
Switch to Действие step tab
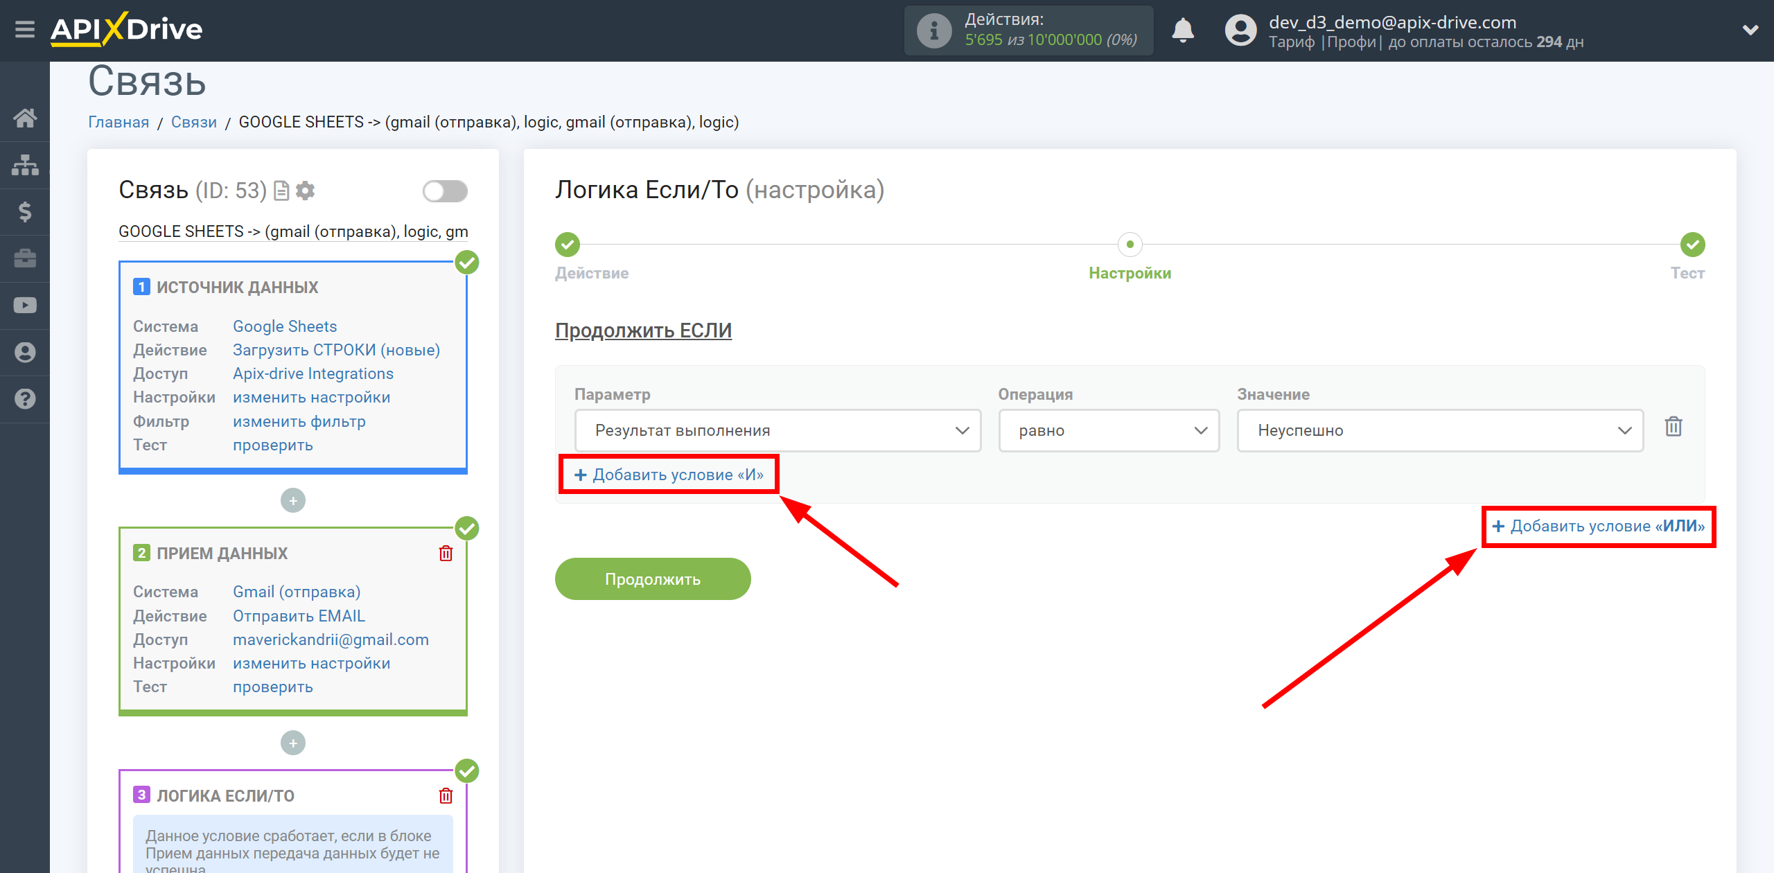click(x=592, y=273)
